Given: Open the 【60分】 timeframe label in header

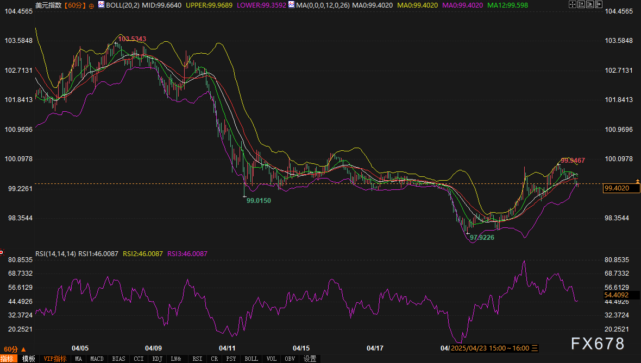Looking at the screenshot, I should click(x=75, y=5).
